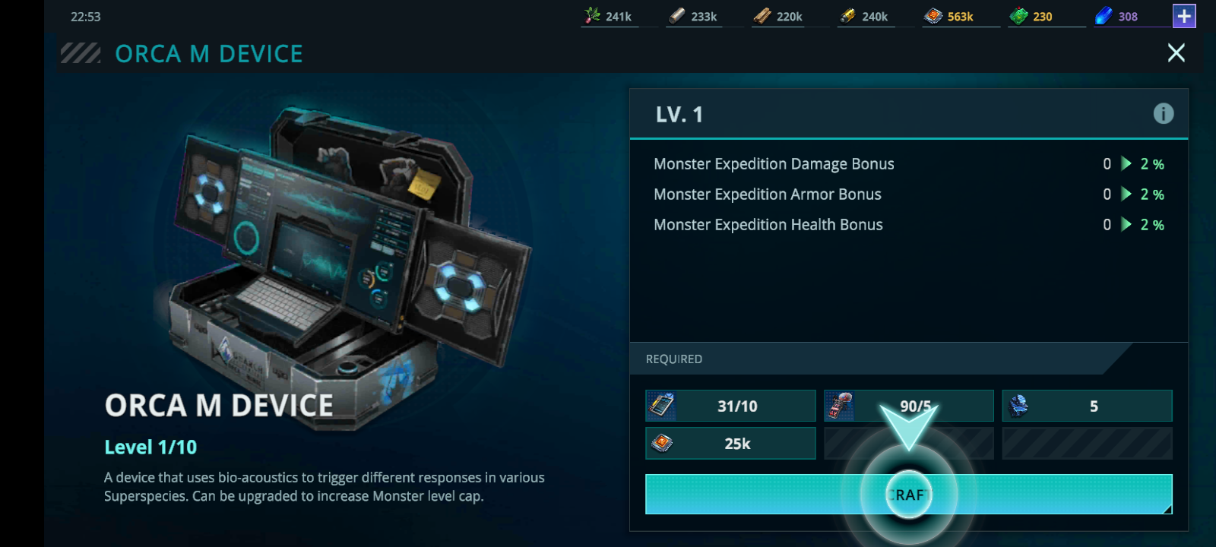Close the Orca M Device screen
Screen dimensions: 1216x547
click(1176, 52)
